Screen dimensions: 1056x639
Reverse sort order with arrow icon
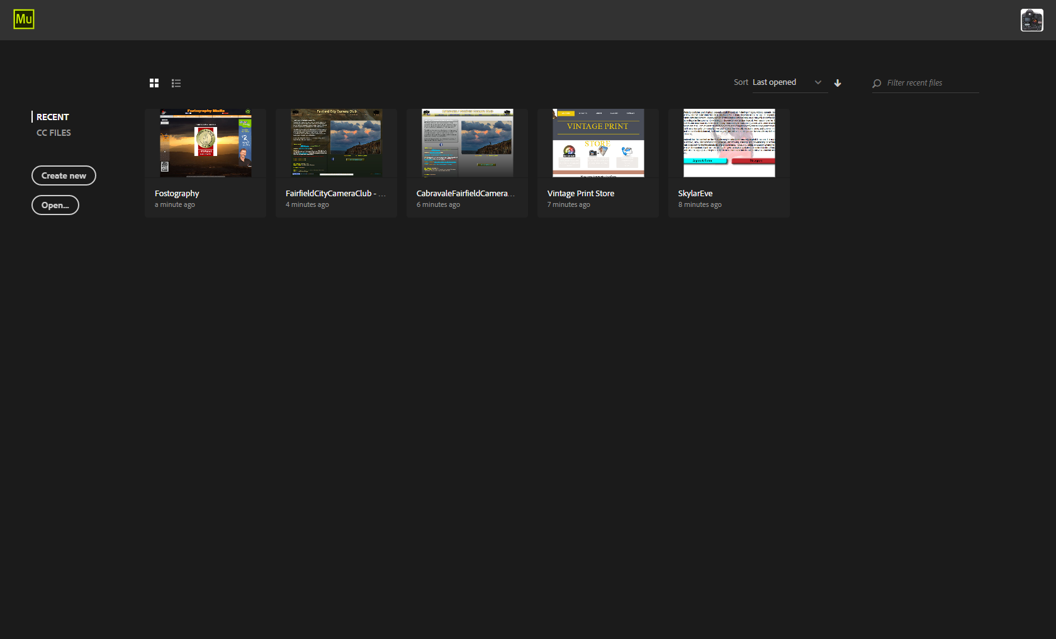tap(838, 83)
